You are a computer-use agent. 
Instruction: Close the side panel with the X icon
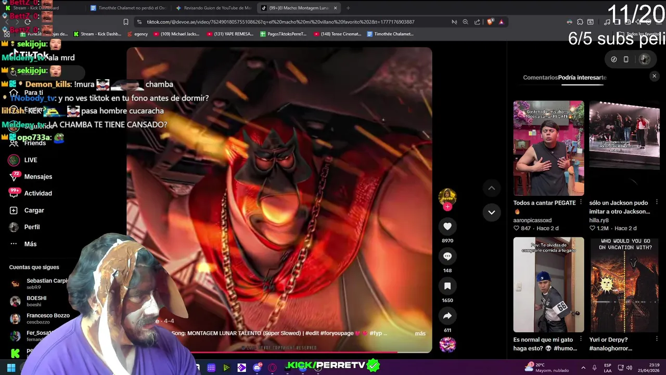[655, 76]
